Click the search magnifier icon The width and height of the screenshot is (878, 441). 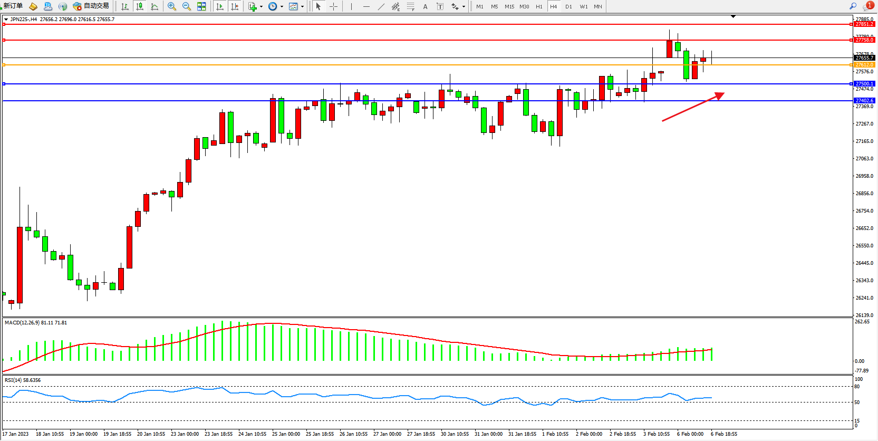[x=853, y=6]
